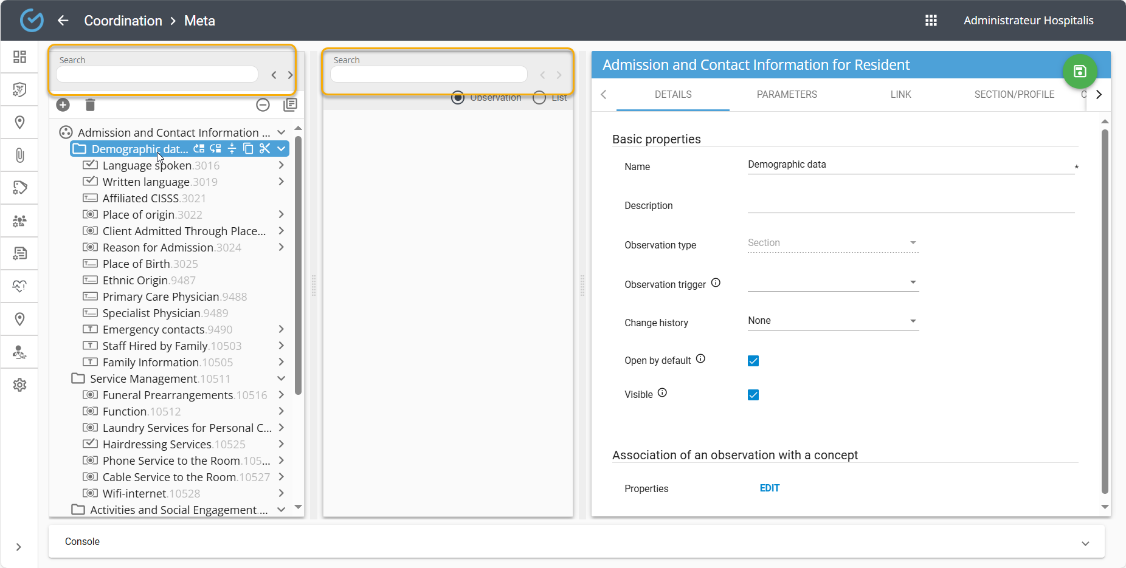Viewport: 1126px width, 568px height.
Task: Select the List radio button
Action: [x=539, y=98]
